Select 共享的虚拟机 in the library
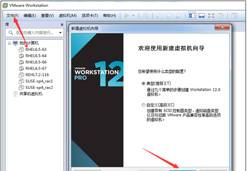This screenshot has height=171, width=247. (x=31, y=94)
